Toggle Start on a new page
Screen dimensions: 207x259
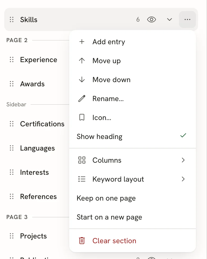[133, 217]
